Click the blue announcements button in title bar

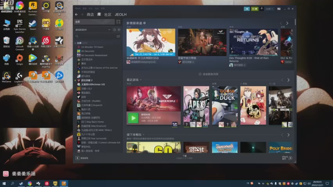click(x=246, y=9)
